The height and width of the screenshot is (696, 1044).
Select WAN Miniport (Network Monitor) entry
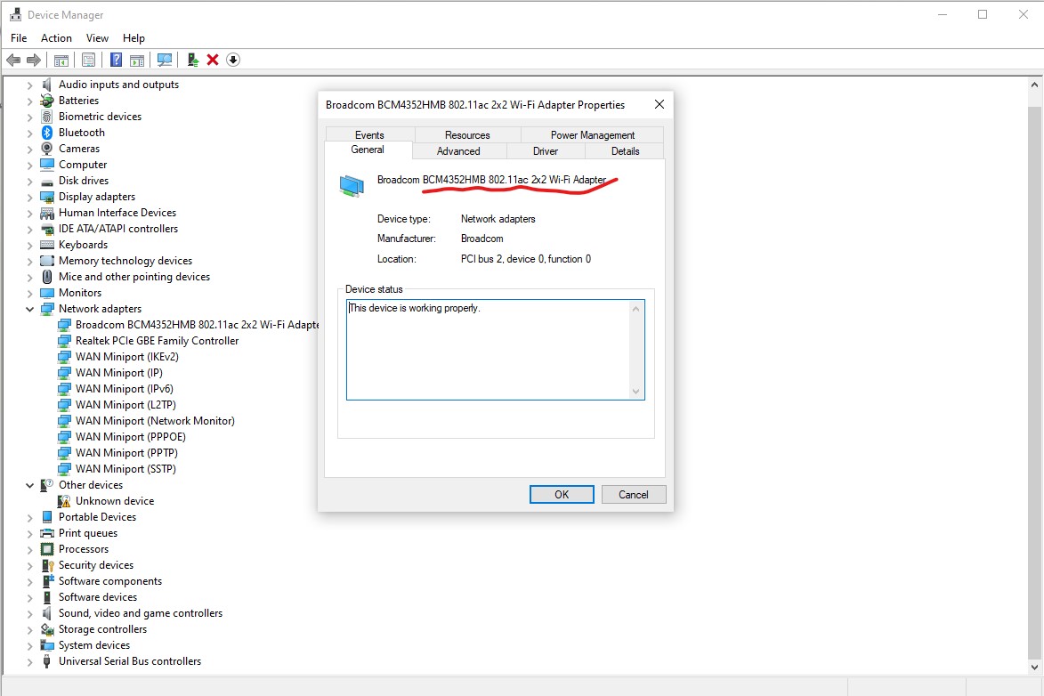pos(155,421)
